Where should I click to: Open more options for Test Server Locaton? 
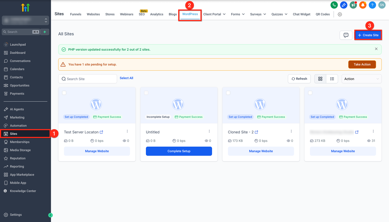click(x=127, y=131)
